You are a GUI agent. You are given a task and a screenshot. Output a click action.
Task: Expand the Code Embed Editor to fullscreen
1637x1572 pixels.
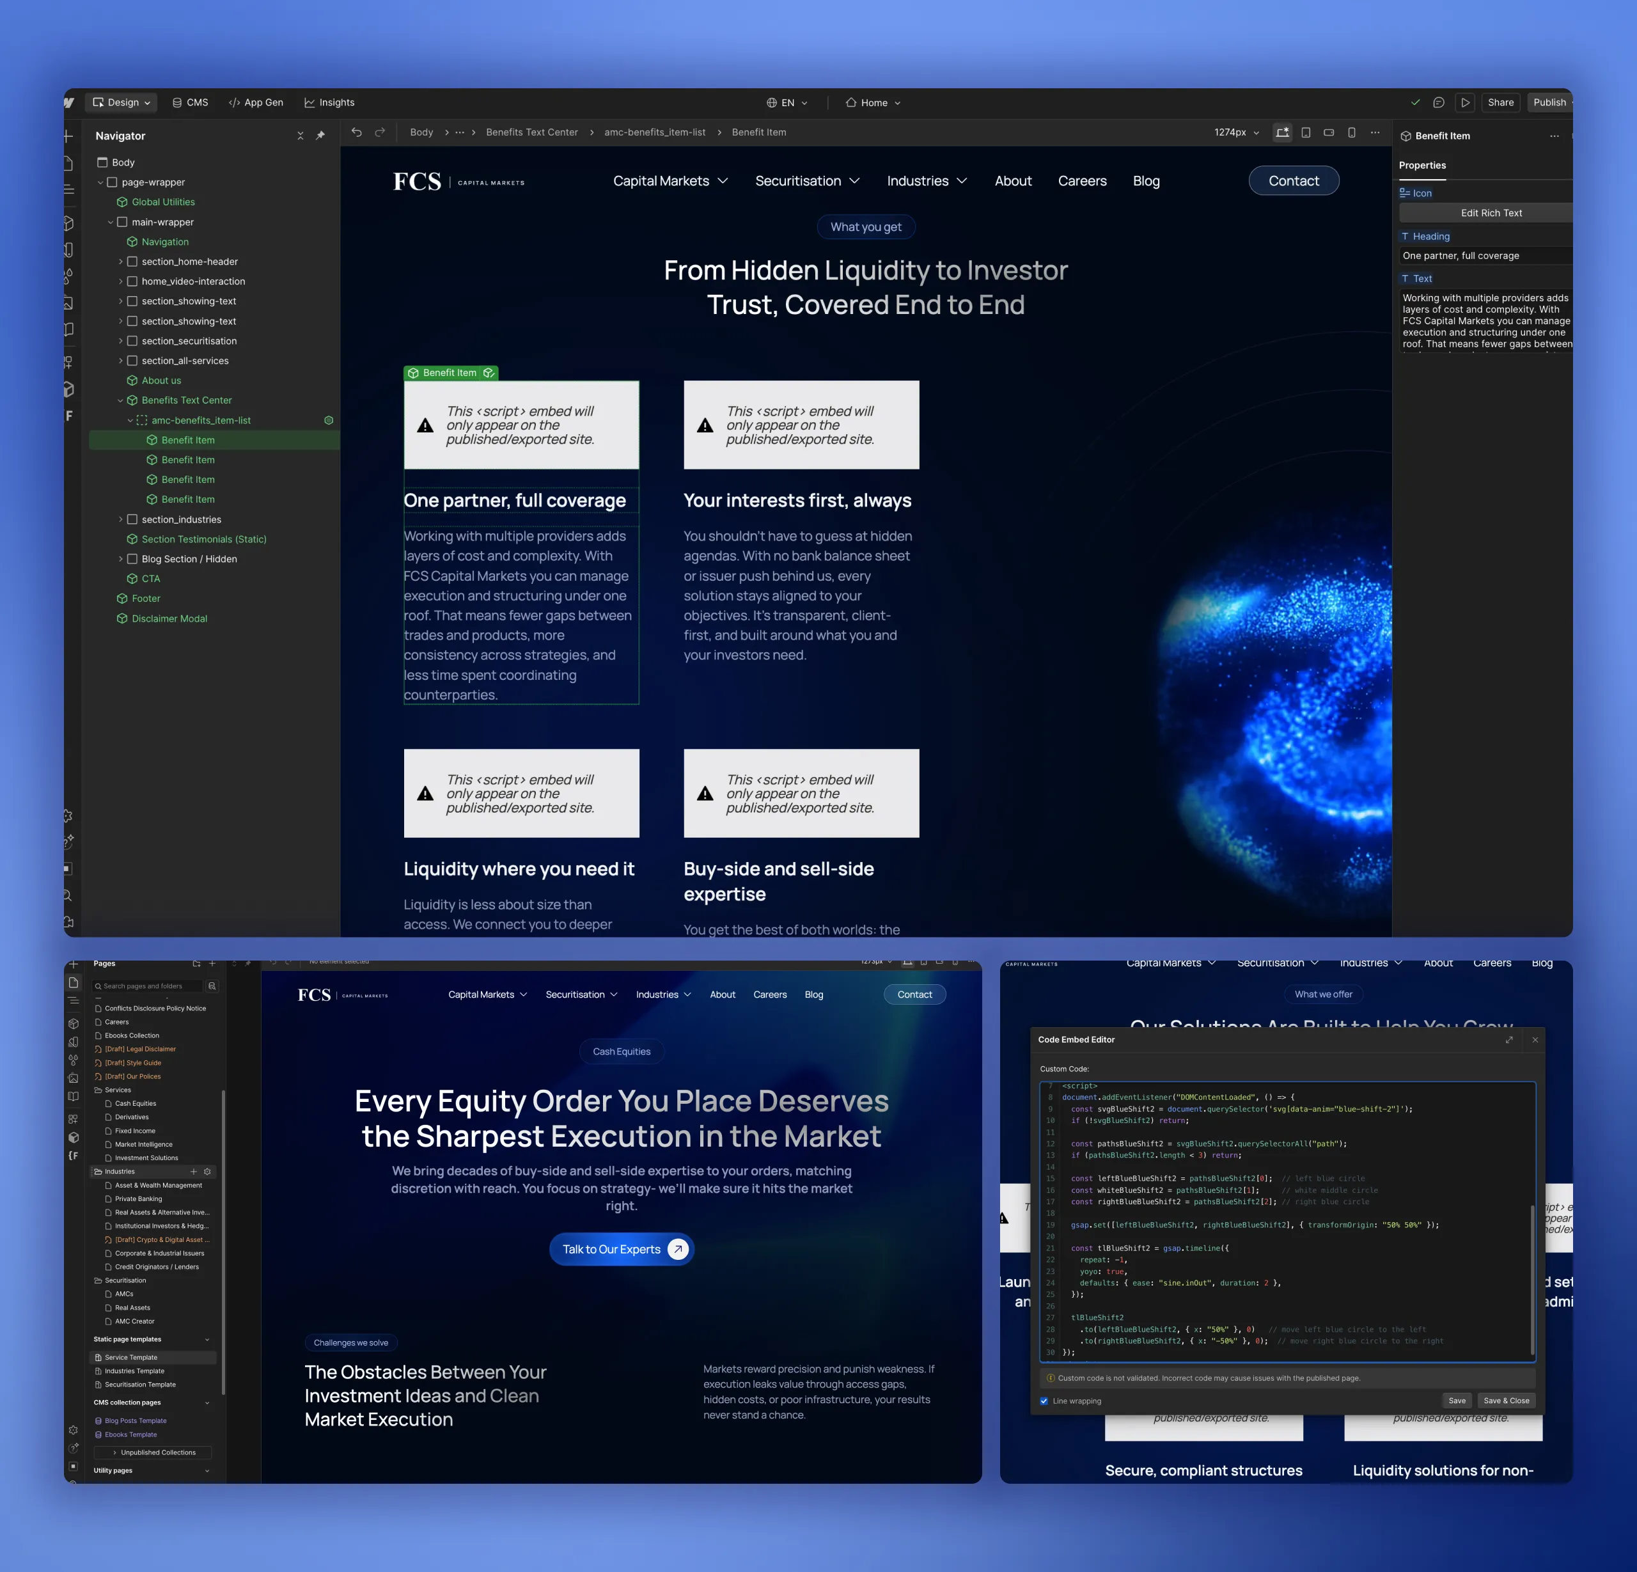1508,1040
